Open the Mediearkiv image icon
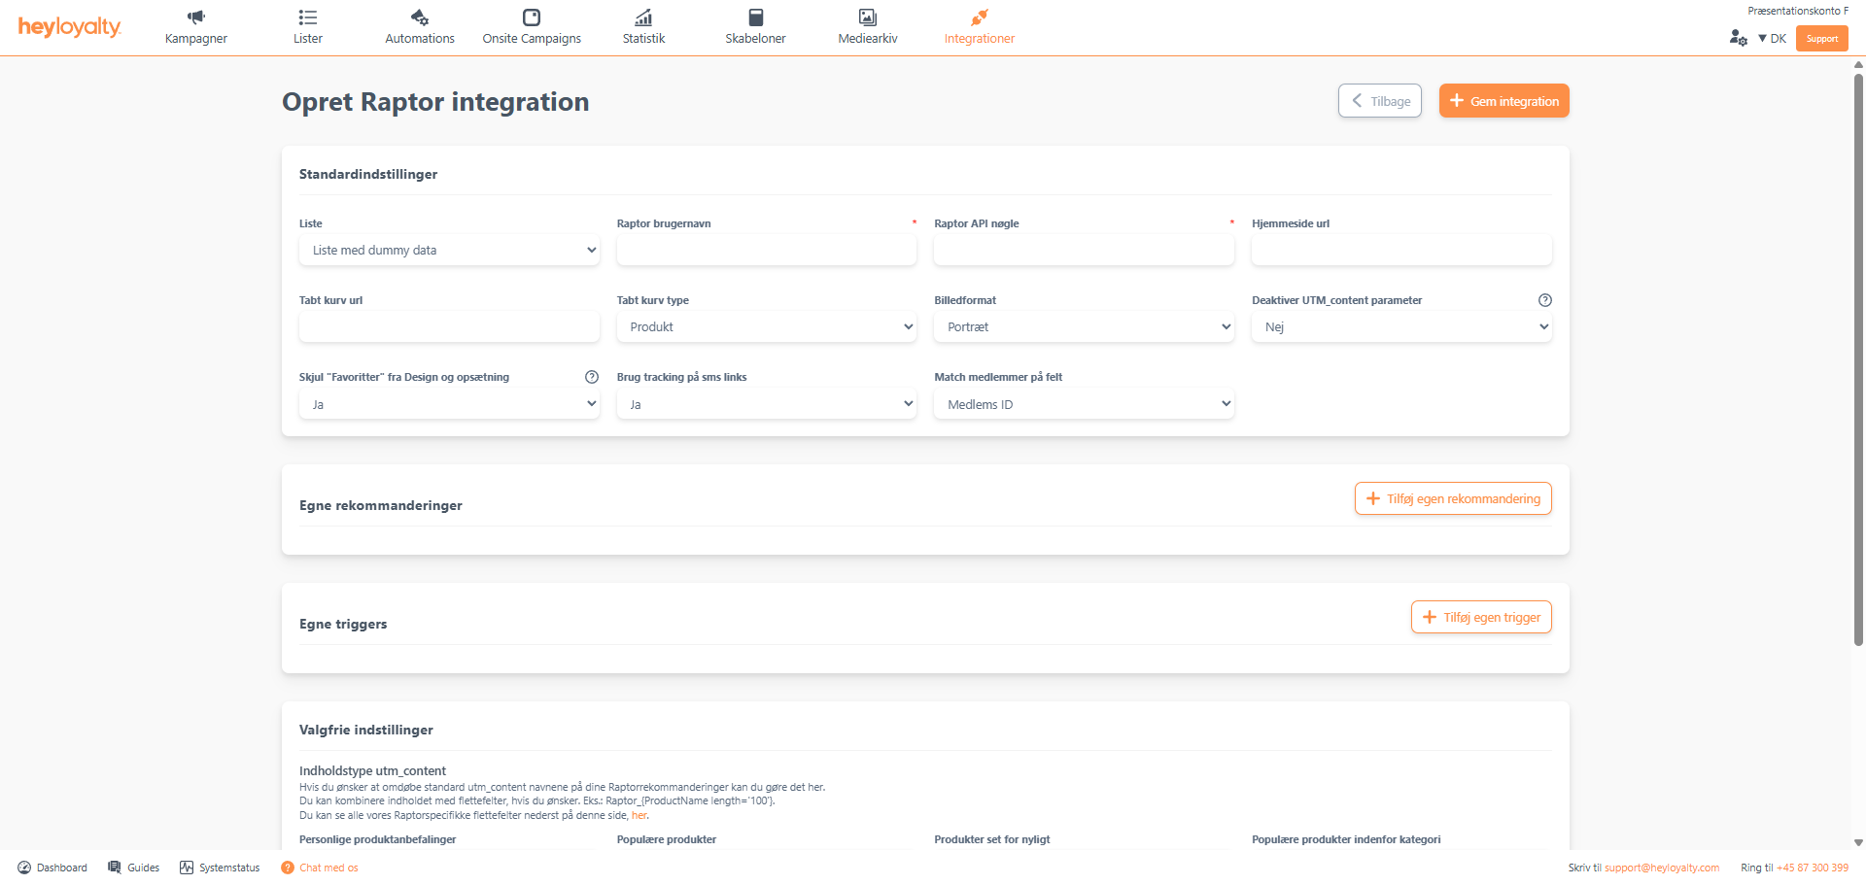The width and height of the screenshot is (1866, 885). (x=868, y=17)
